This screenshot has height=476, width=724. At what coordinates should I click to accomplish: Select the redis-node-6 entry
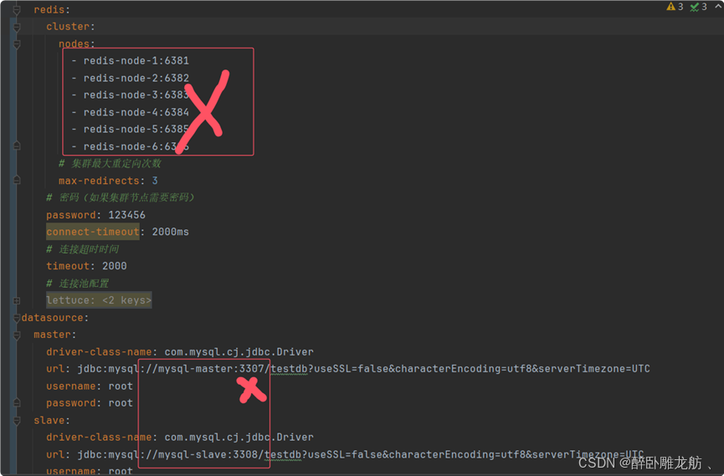(136, 146)
